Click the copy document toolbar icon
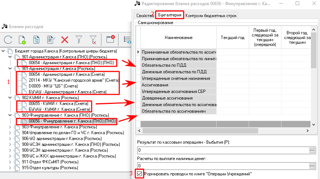The image size is (320, 179). click(36, 39)
